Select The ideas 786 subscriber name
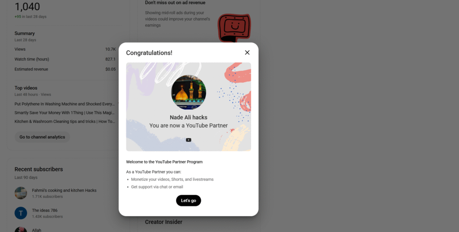 (45, 210)
